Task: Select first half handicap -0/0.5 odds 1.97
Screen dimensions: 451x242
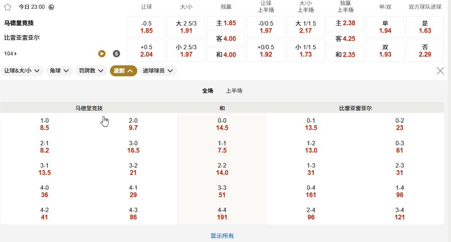Action: pyautogui.click(x=266, y=27)
